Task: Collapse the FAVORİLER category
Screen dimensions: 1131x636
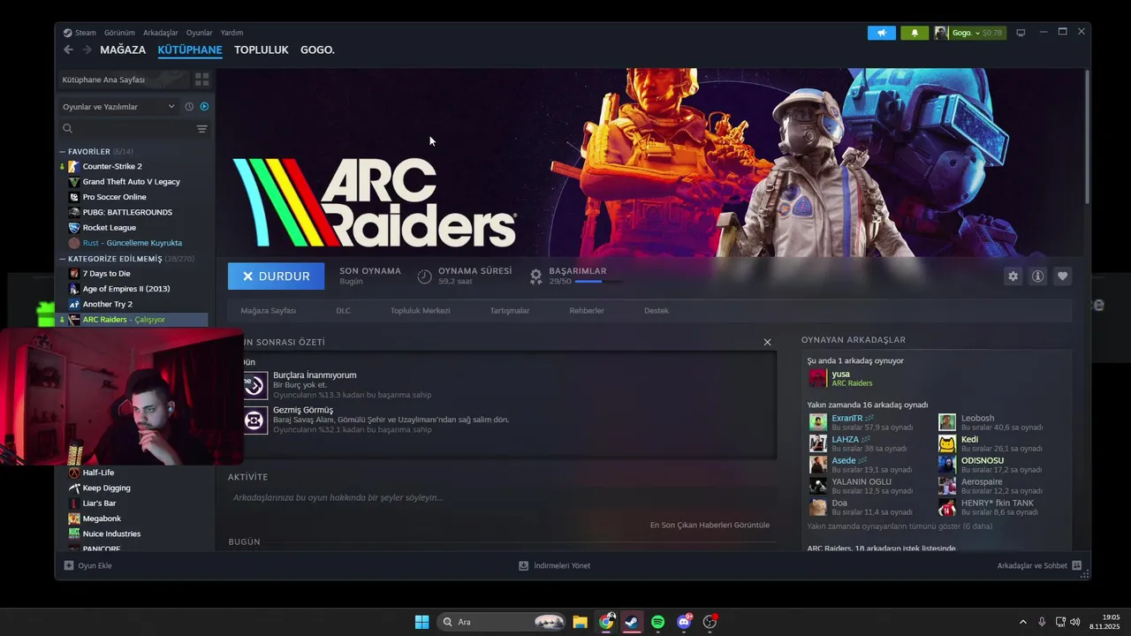Action: 64,152
